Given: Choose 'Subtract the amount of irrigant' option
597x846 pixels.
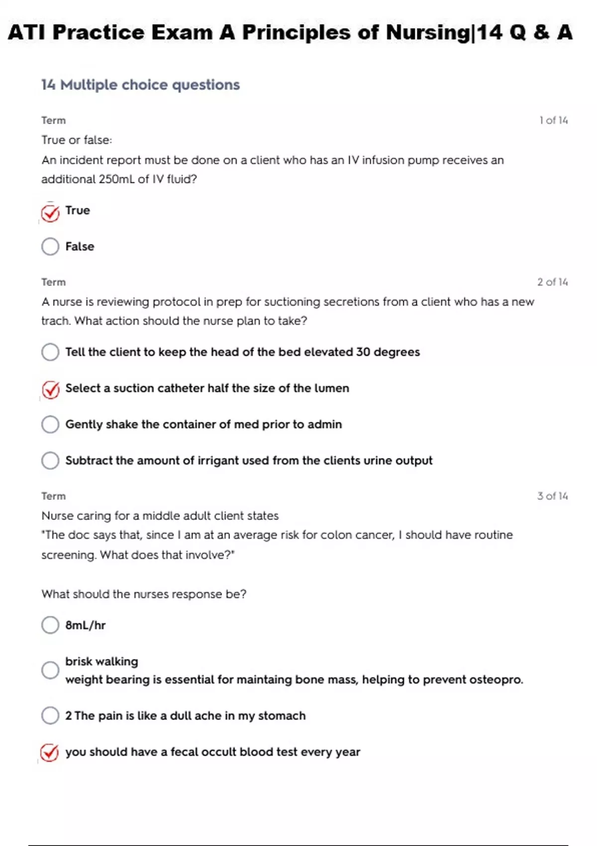Looking at the screenshot, I should (50, 461).
